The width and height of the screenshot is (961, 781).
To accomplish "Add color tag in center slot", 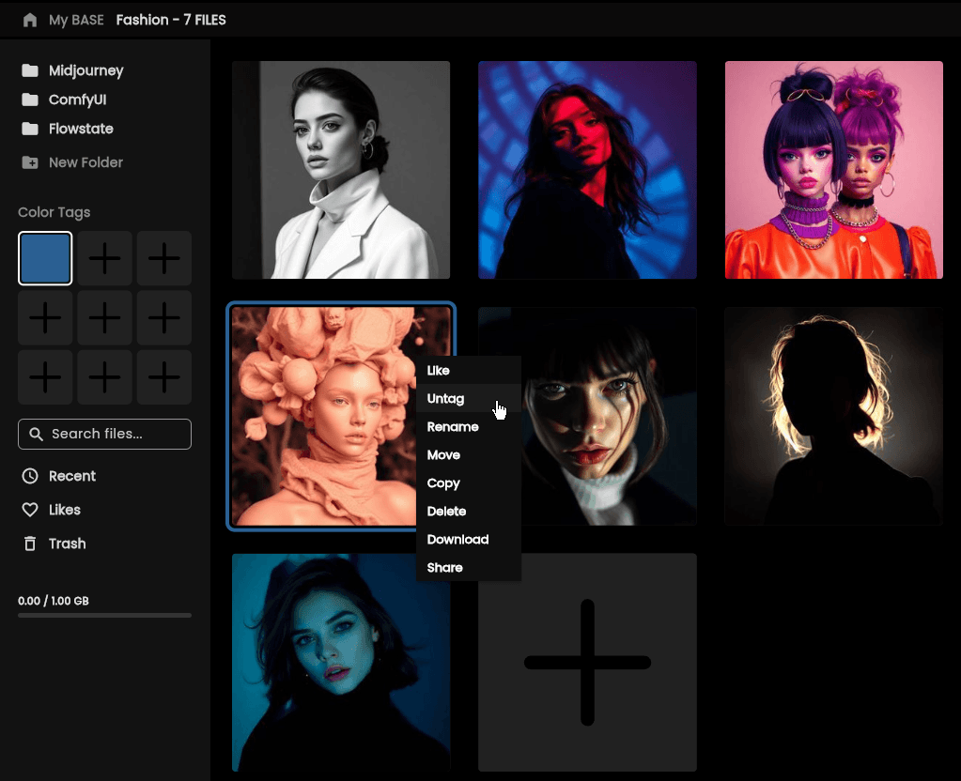I will [x=105, y=317].
